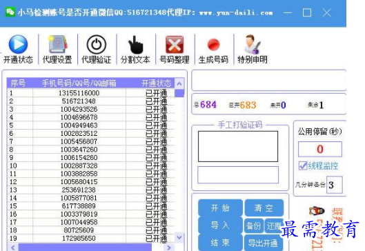
Task: Select row with number 1004949463
Action: click(x=91, y=125)
